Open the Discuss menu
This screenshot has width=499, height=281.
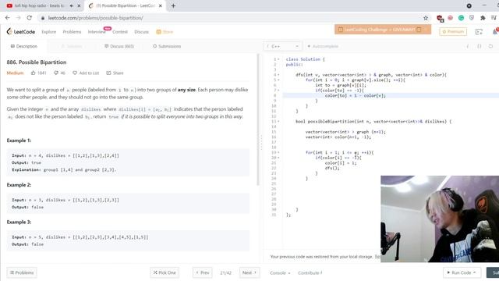point(141,31)
